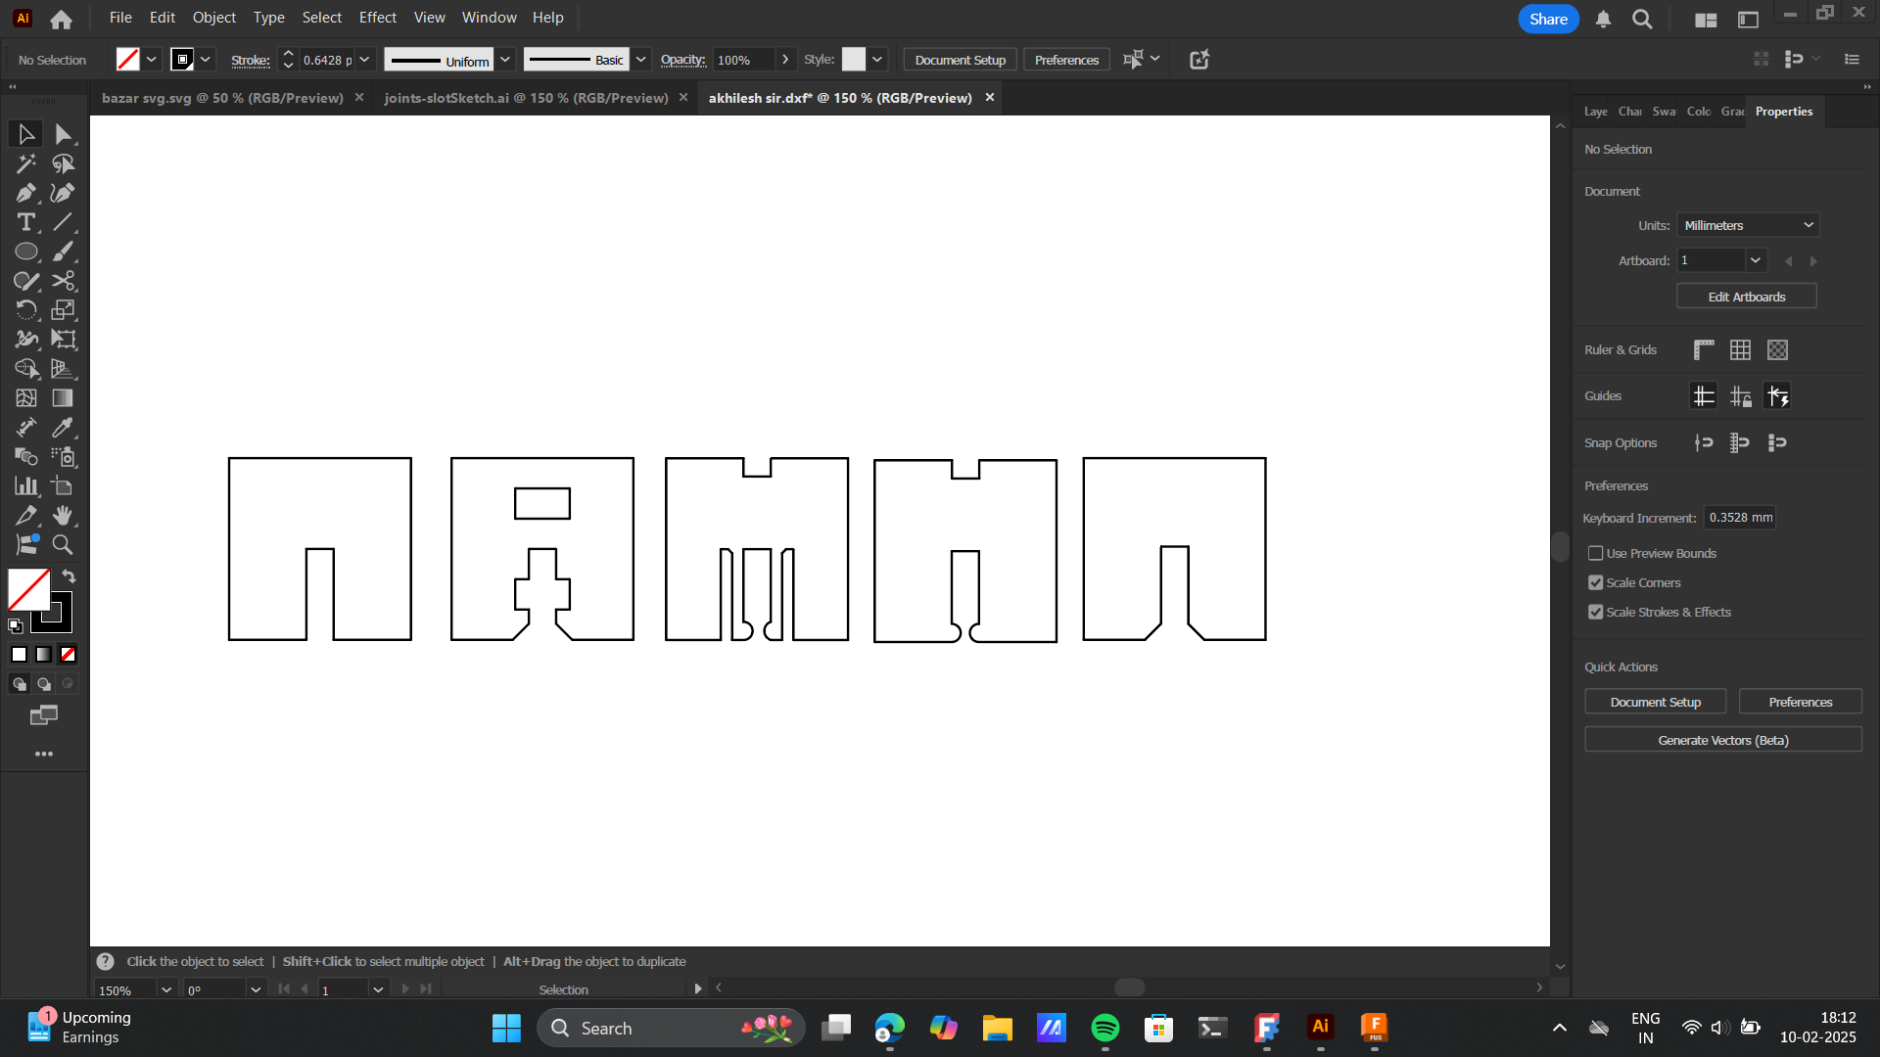
Task: Select the Direct Selection tool
Action: (64, 134)
